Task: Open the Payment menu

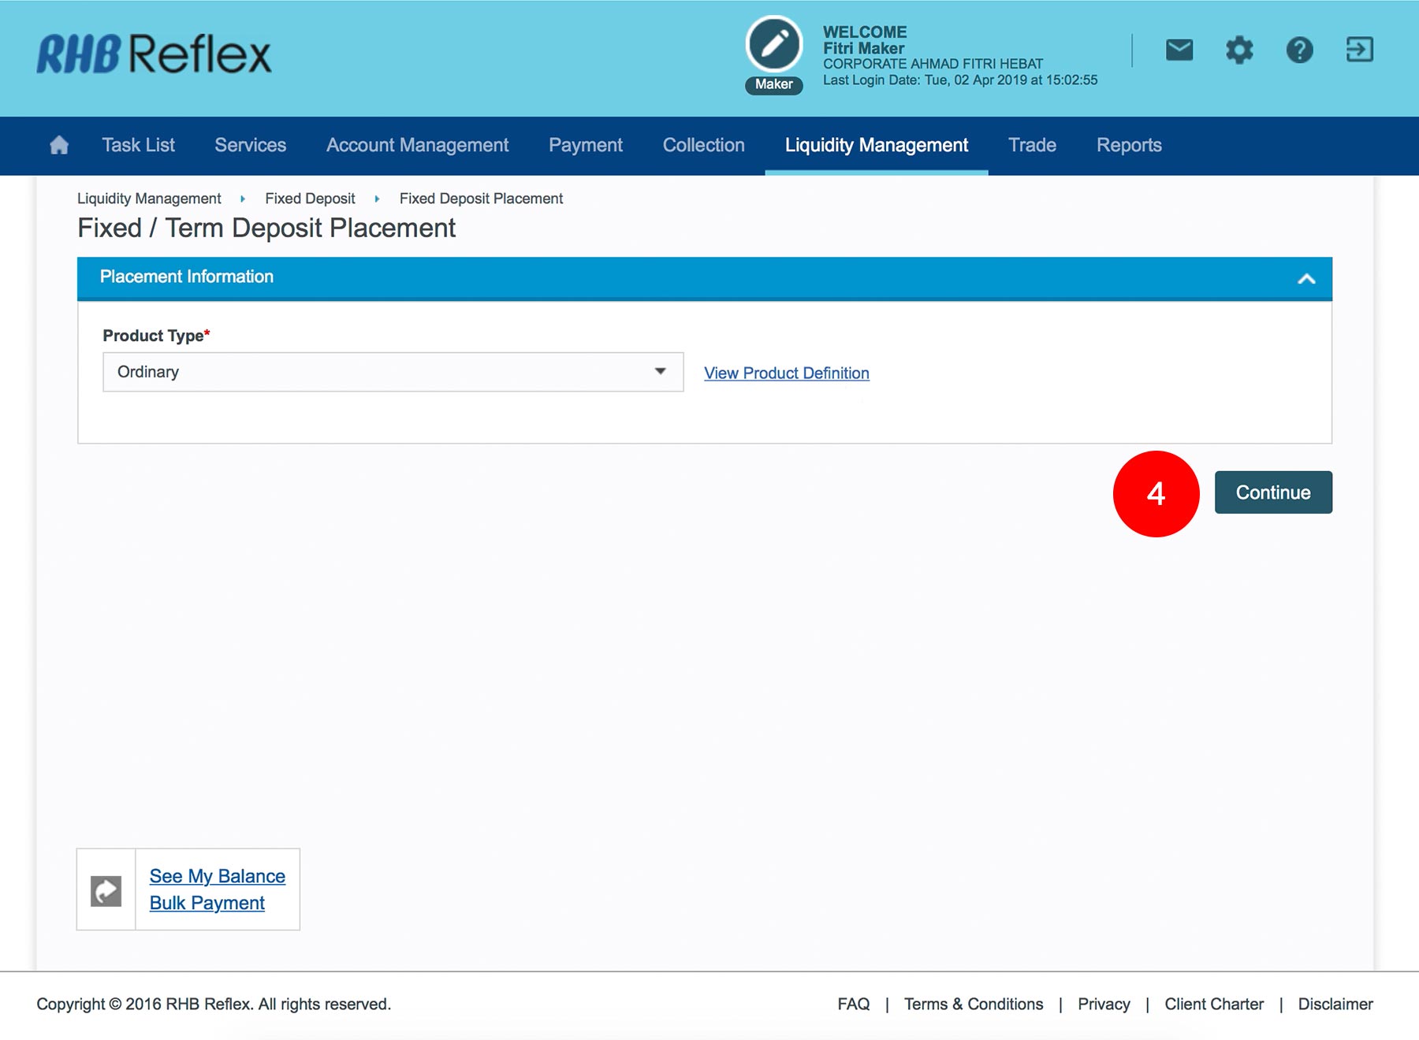Action: point(585,146)
